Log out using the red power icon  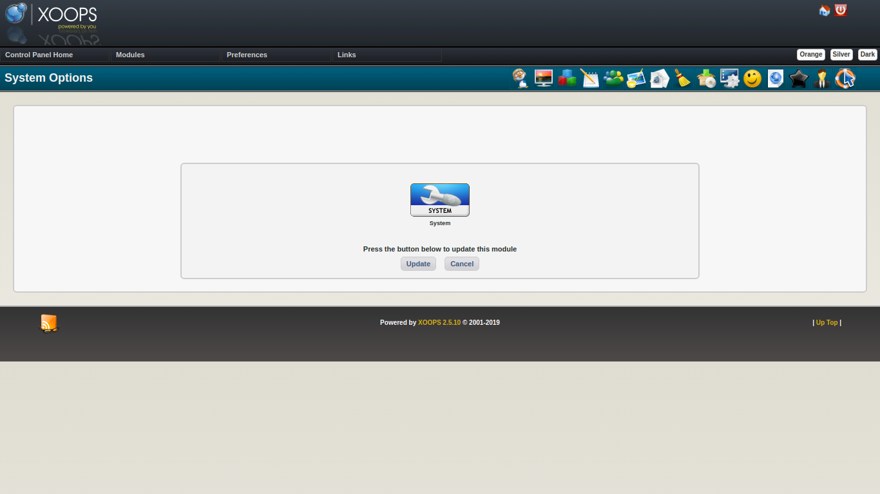tap(841, 10)
